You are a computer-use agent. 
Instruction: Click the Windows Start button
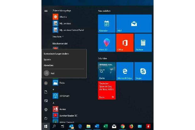coord(46,127)
